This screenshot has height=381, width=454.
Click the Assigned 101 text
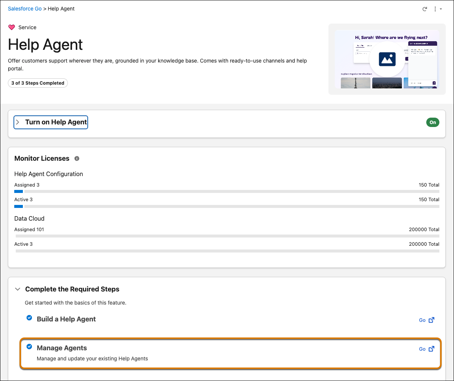(29, 229)
